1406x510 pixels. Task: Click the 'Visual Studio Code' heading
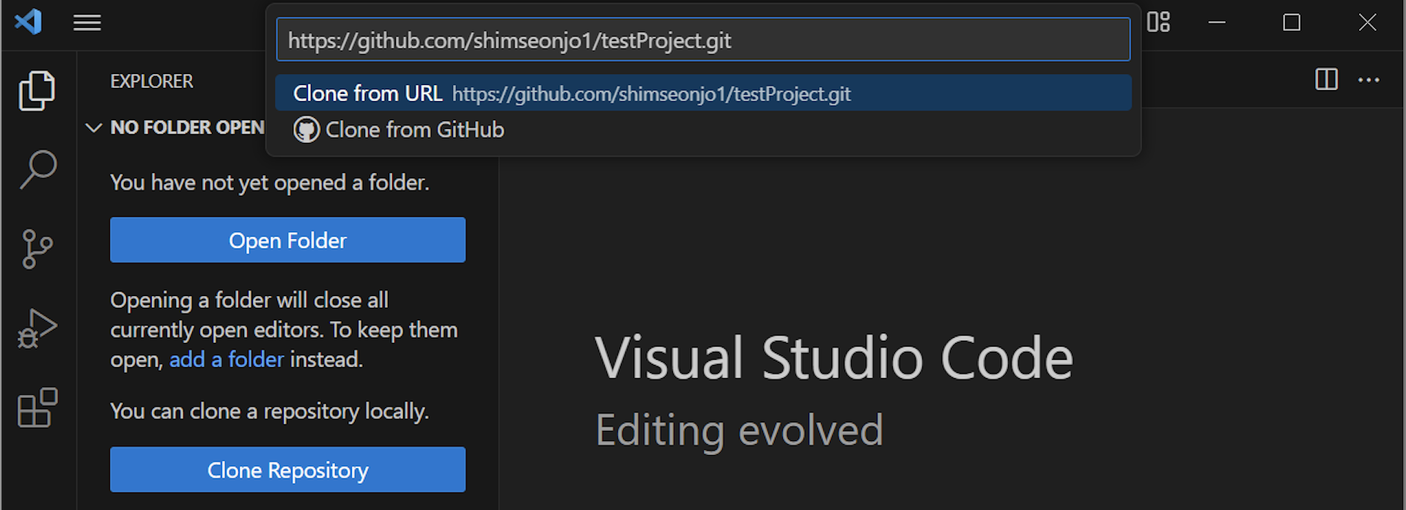tap(834, 358)
